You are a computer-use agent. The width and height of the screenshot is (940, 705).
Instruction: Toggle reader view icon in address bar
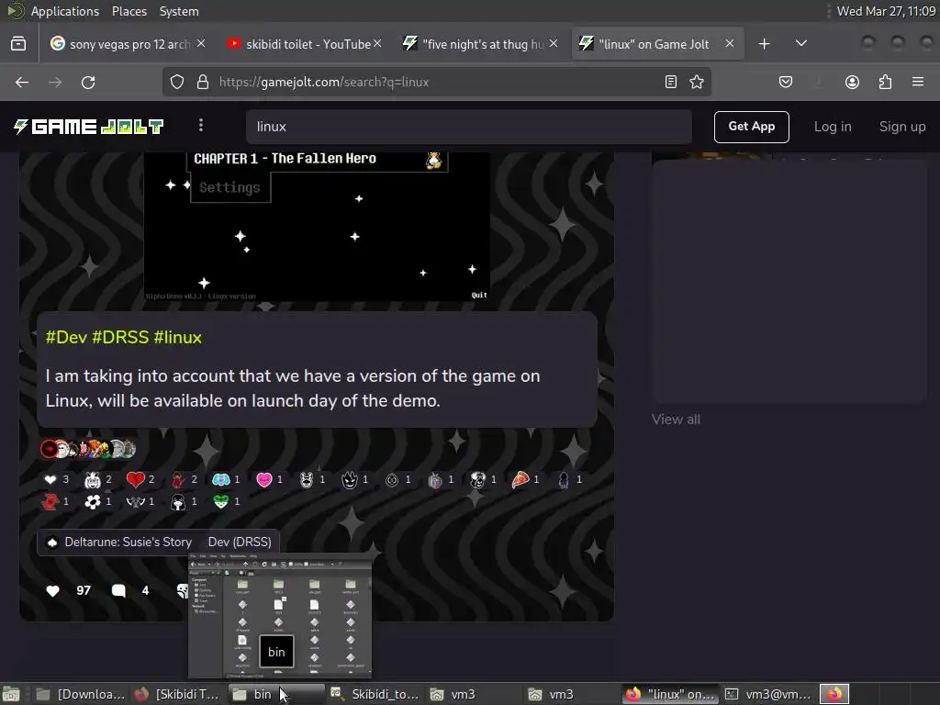671,82
